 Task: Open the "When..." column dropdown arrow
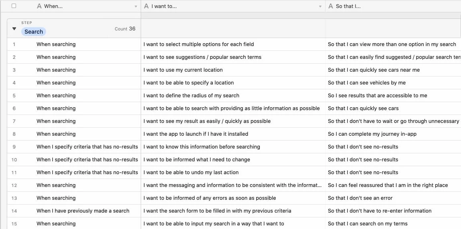tap(136, 6)
